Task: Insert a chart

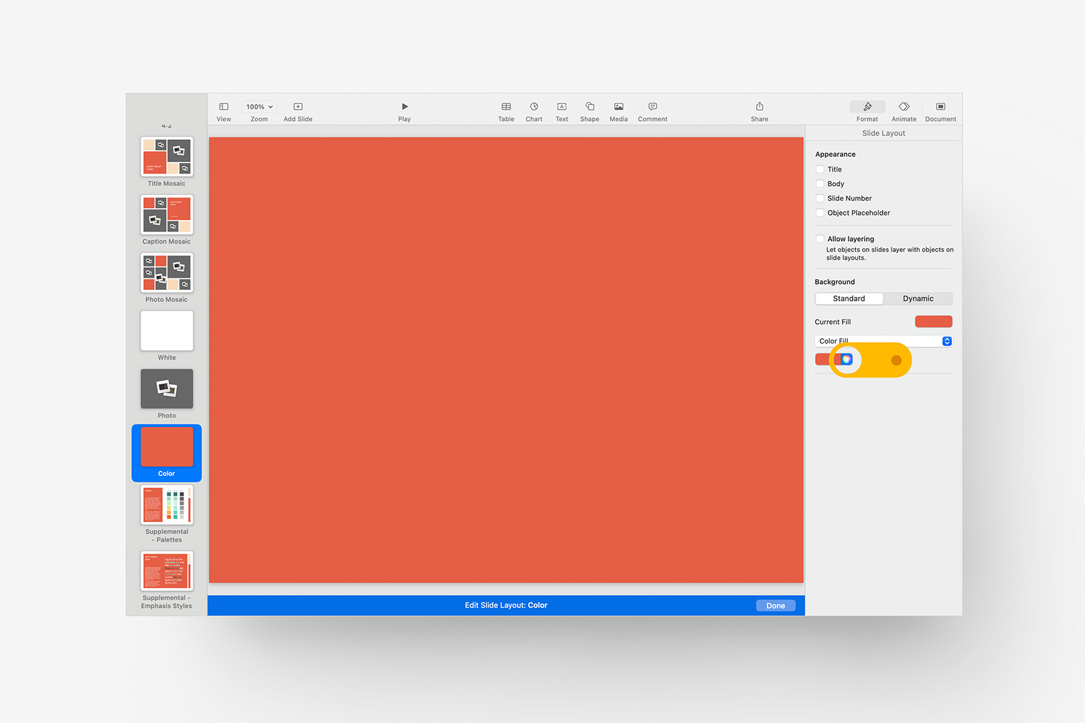Action: pos(534,111)
